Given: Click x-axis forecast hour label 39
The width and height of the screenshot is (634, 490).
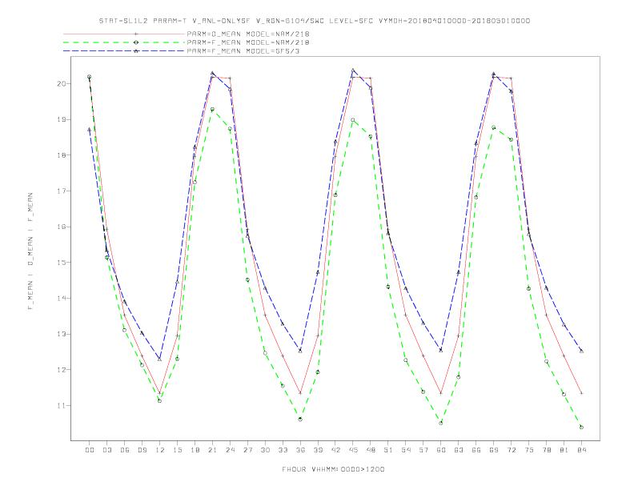Looking at the screenshot, I should pos(318,450).
